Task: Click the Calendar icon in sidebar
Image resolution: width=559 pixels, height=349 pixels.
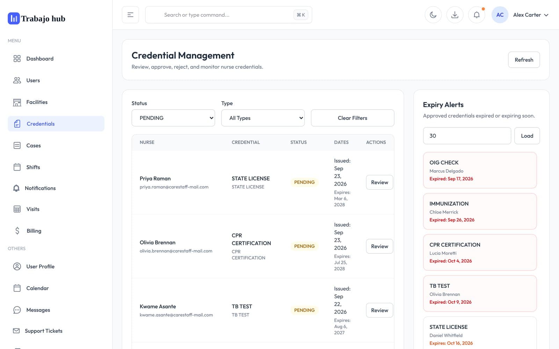Action: pyautogui.click(x=17, y=288)
